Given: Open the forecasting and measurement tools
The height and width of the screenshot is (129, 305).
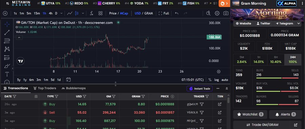Looking at the screenshot, I should 7,58.
